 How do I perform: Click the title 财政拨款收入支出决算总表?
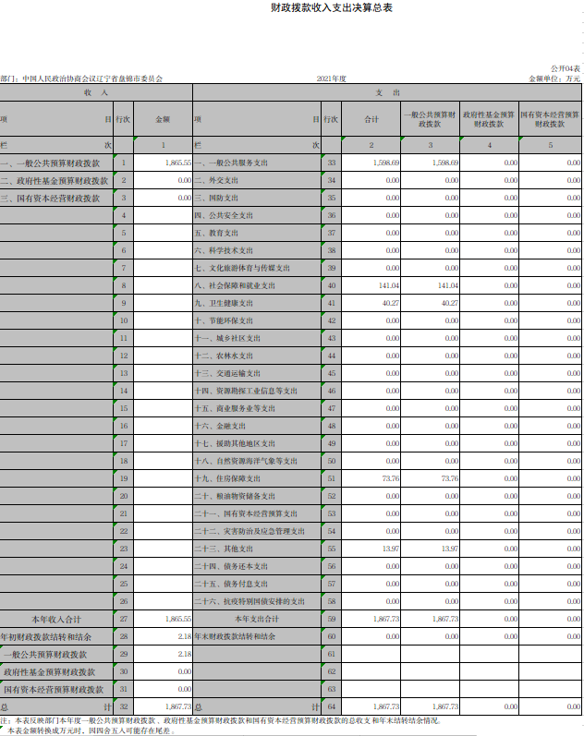[331, 7]
